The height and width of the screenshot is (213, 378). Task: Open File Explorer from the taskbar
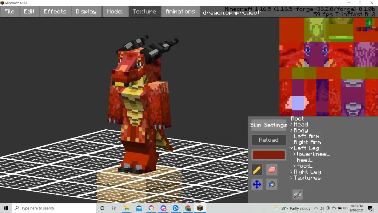click(x=127, y=208)
